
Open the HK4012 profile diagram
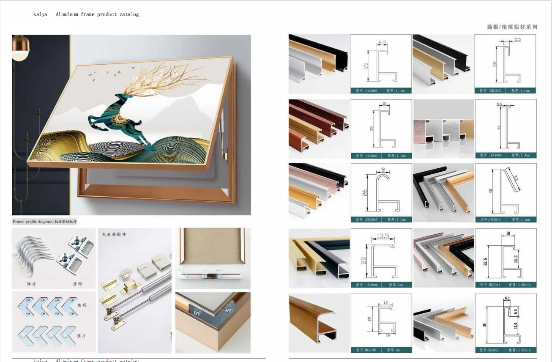pyautogui.click(x=506, y=321)
